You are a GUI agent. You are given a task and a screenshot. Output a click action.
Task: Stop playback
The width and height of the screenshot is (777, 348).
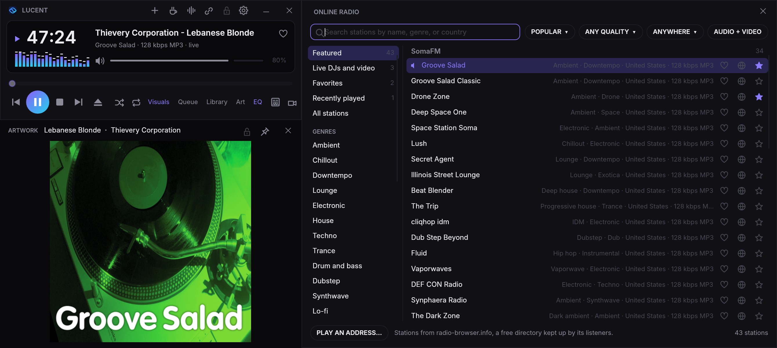(x=60, y=102)
